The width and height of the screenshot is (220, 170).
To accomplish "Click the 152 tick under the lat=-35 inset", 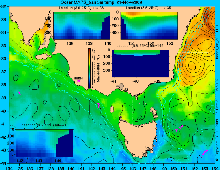I will coord(151,43).
